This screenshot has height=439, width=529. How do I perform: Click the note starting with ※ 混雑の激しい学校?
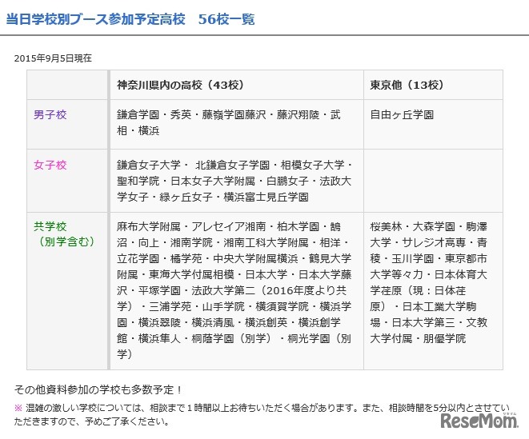(x=262, y=415)
